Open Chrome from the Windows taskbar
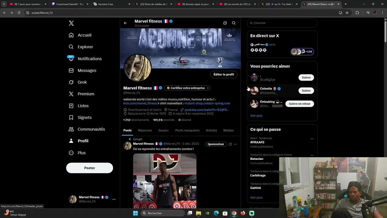The height and width of the screenshot is (218, 387). (x=234, y=213)
